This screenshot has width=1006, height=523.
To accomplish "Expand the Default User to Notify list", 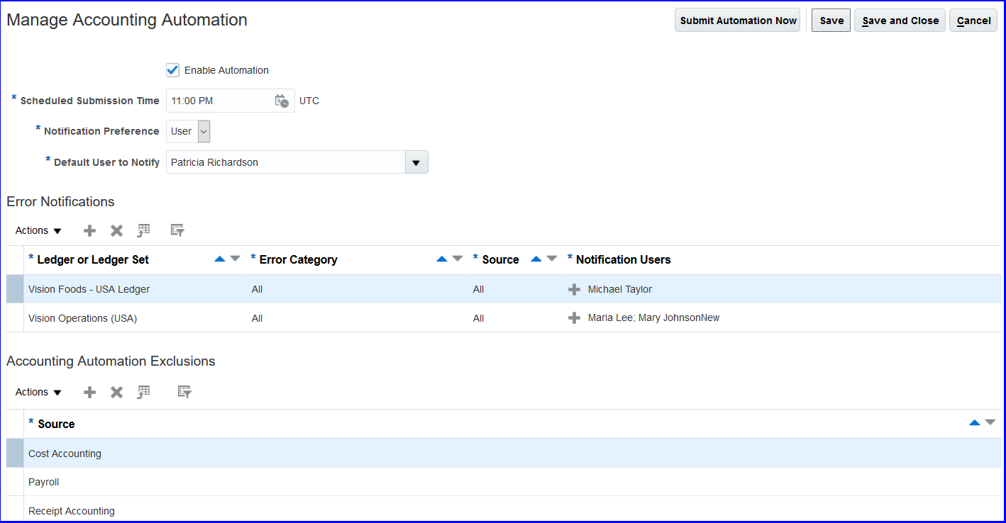I will (416, 162).
